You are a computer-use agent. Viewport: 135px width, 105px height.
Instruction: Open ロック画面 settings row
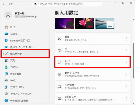93,87
